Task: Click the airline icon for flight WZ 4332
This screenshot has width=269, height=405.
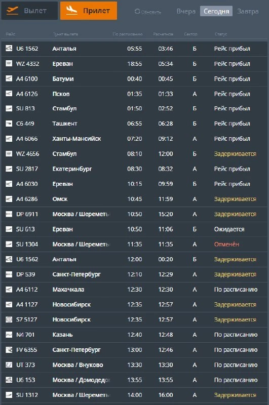Action: (9, 64)
